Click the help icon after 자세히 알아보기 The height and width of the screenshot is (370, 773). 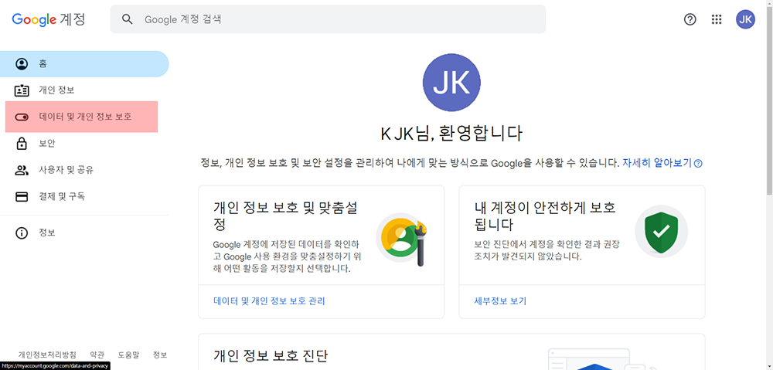698,164
